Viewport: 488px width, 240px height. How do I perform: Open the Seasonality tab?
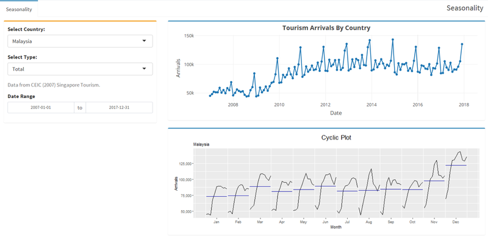pos(19,9)
